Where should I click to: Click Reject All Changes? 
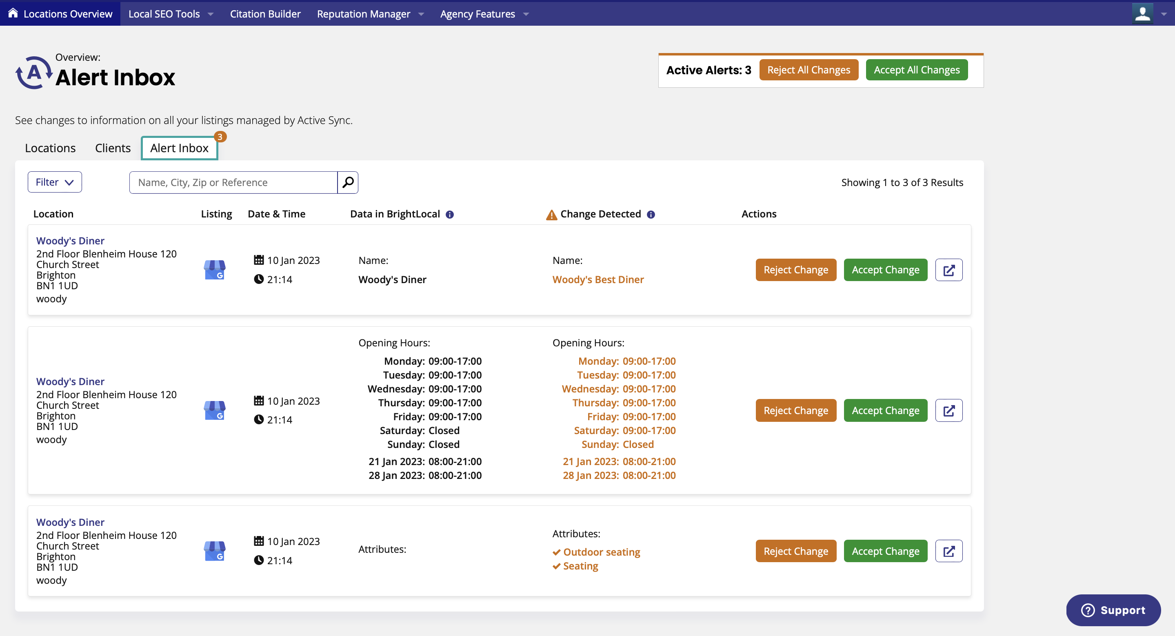[808, 70]
